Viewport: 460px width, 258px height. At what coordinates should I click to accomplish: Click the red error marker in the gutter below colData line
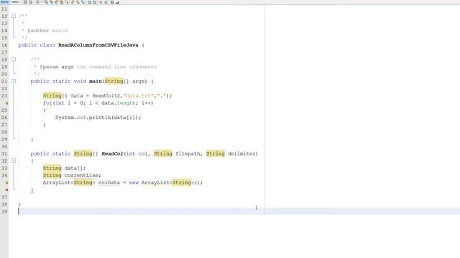(6, 190)
